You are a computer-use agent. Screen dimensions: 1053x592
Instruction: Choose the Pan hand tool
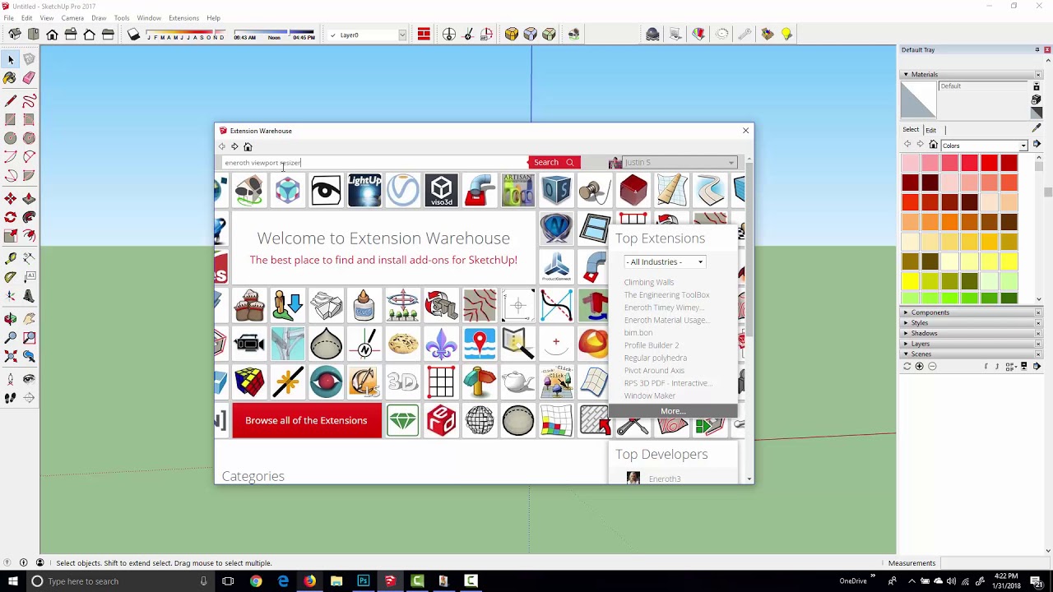pyautogui.click(x=29, y=318)
